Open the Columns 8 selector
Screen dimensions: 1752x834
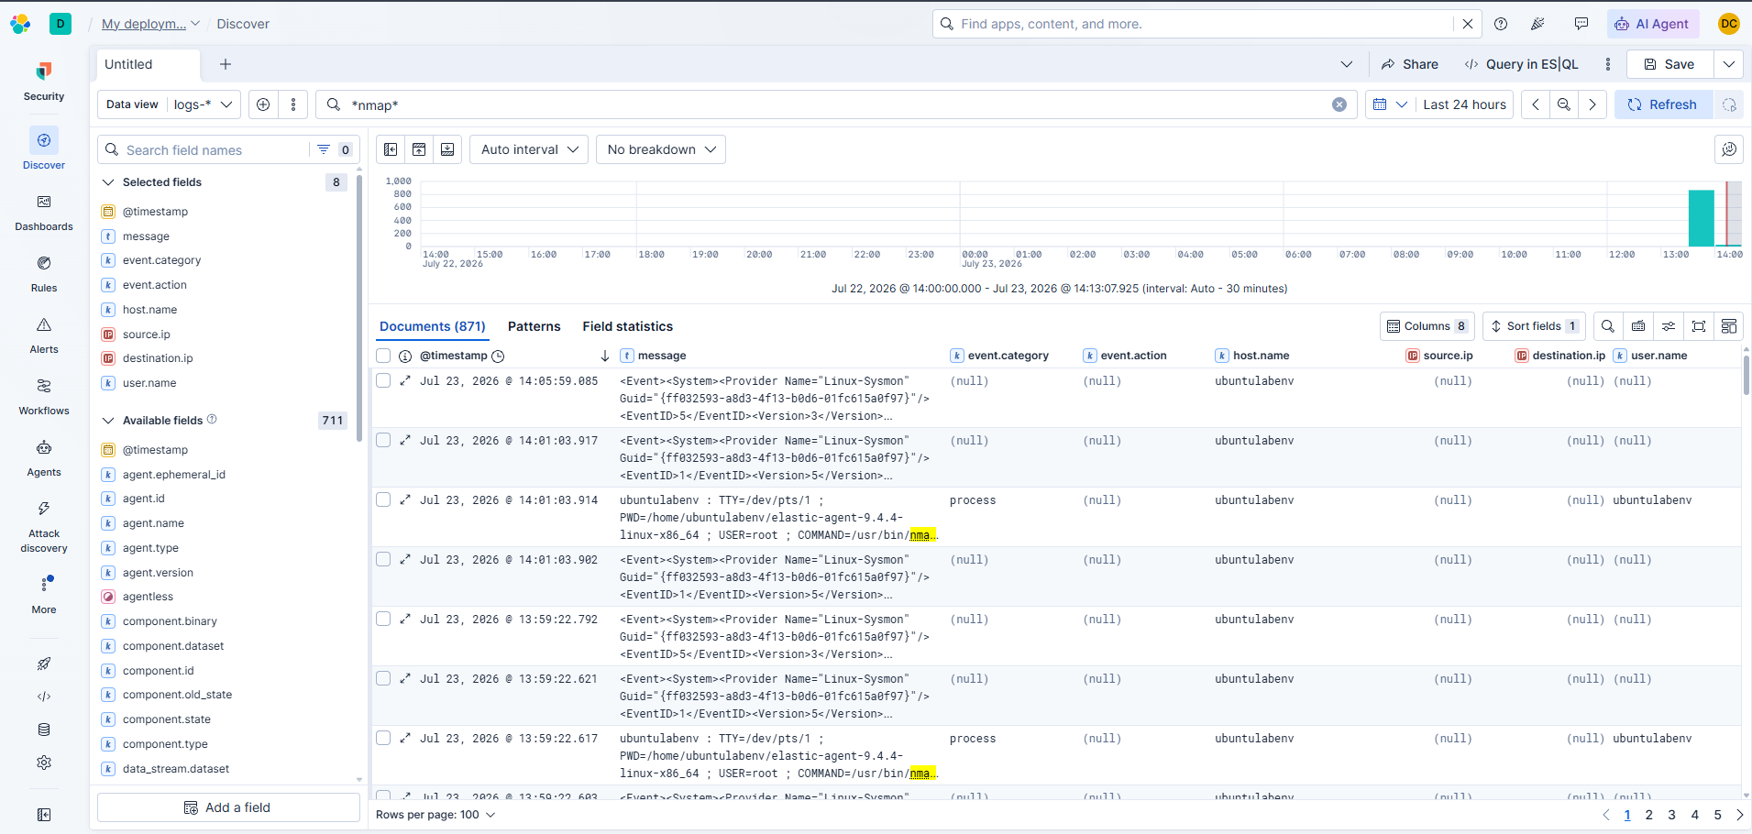pyautogui.click(x=1427, y=326)
